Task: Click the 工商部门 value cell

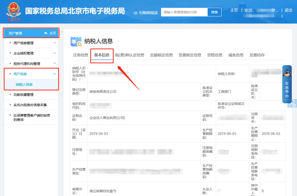Action: tap(224, 92)
